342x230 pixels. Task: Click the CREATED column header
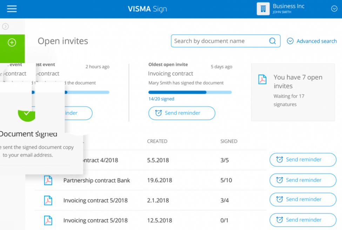(x=157, y=141)
